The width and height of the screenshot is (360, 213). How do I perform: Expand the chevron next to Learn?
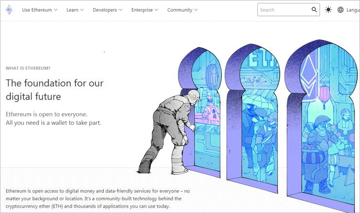pyautogui.click(x=82, y=10)
